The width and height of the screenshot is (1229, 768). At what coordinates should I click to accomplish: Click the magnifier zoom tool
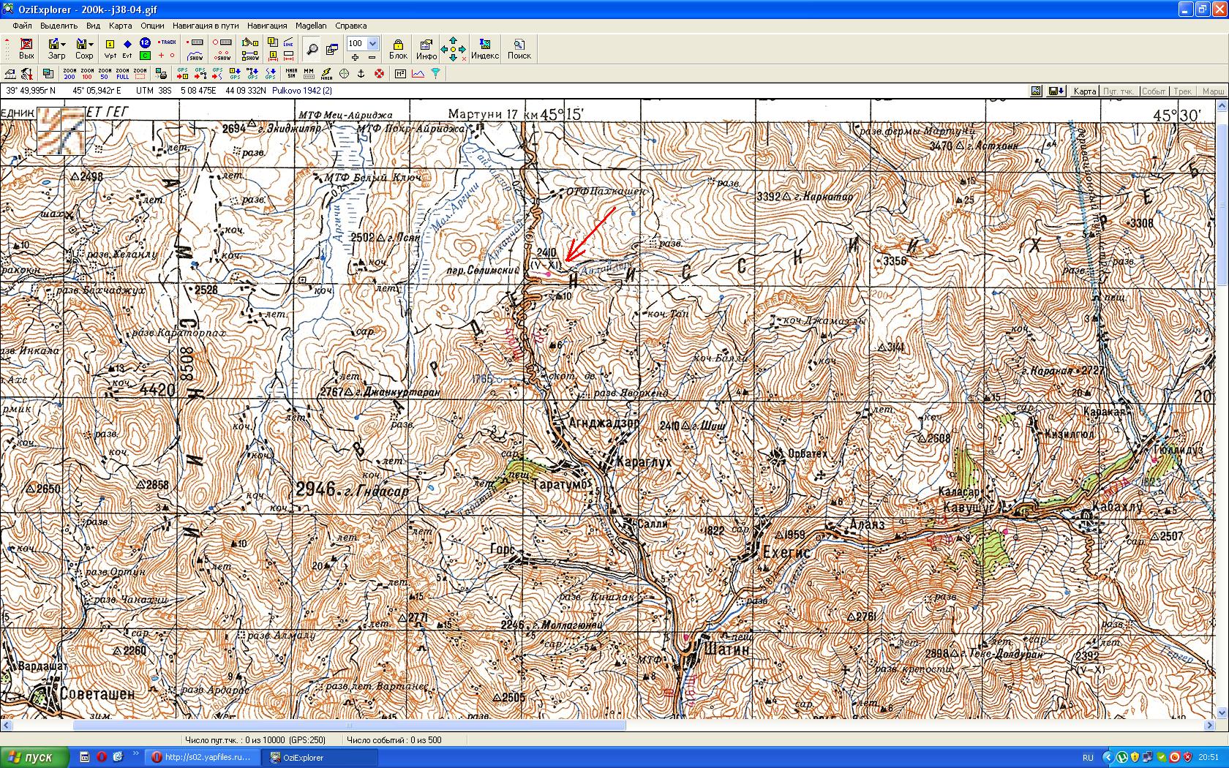click(312, 49)
